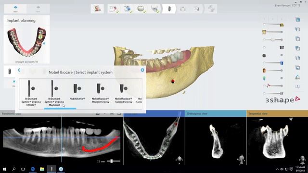Click orientation widget in axial view
The height and width of the screenshot is (173, 308).
179,160
